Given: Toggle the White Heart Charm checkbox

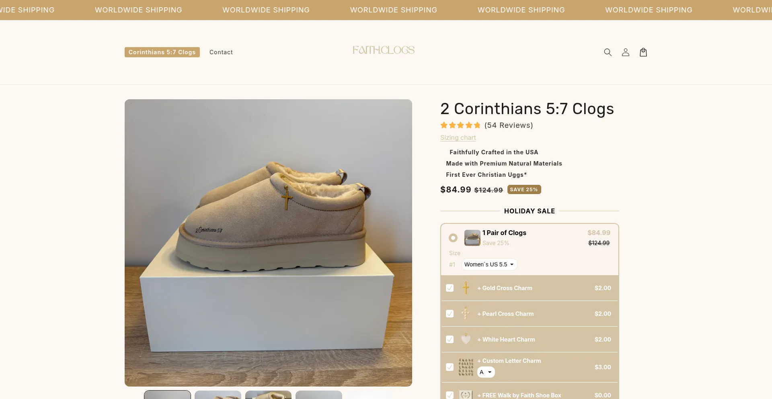Looking at the screenshot, I should coord(450,340).
